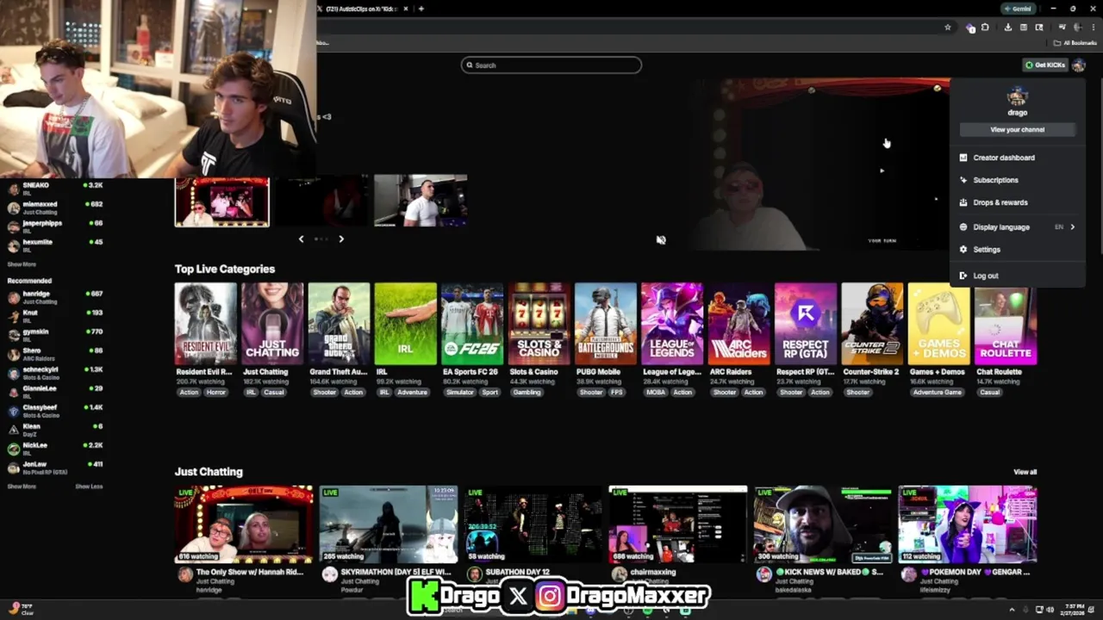This screenshot has width=1103, height=620.
Task: Open jasperphipps channel in the sidebar
Action: point(55,226)
